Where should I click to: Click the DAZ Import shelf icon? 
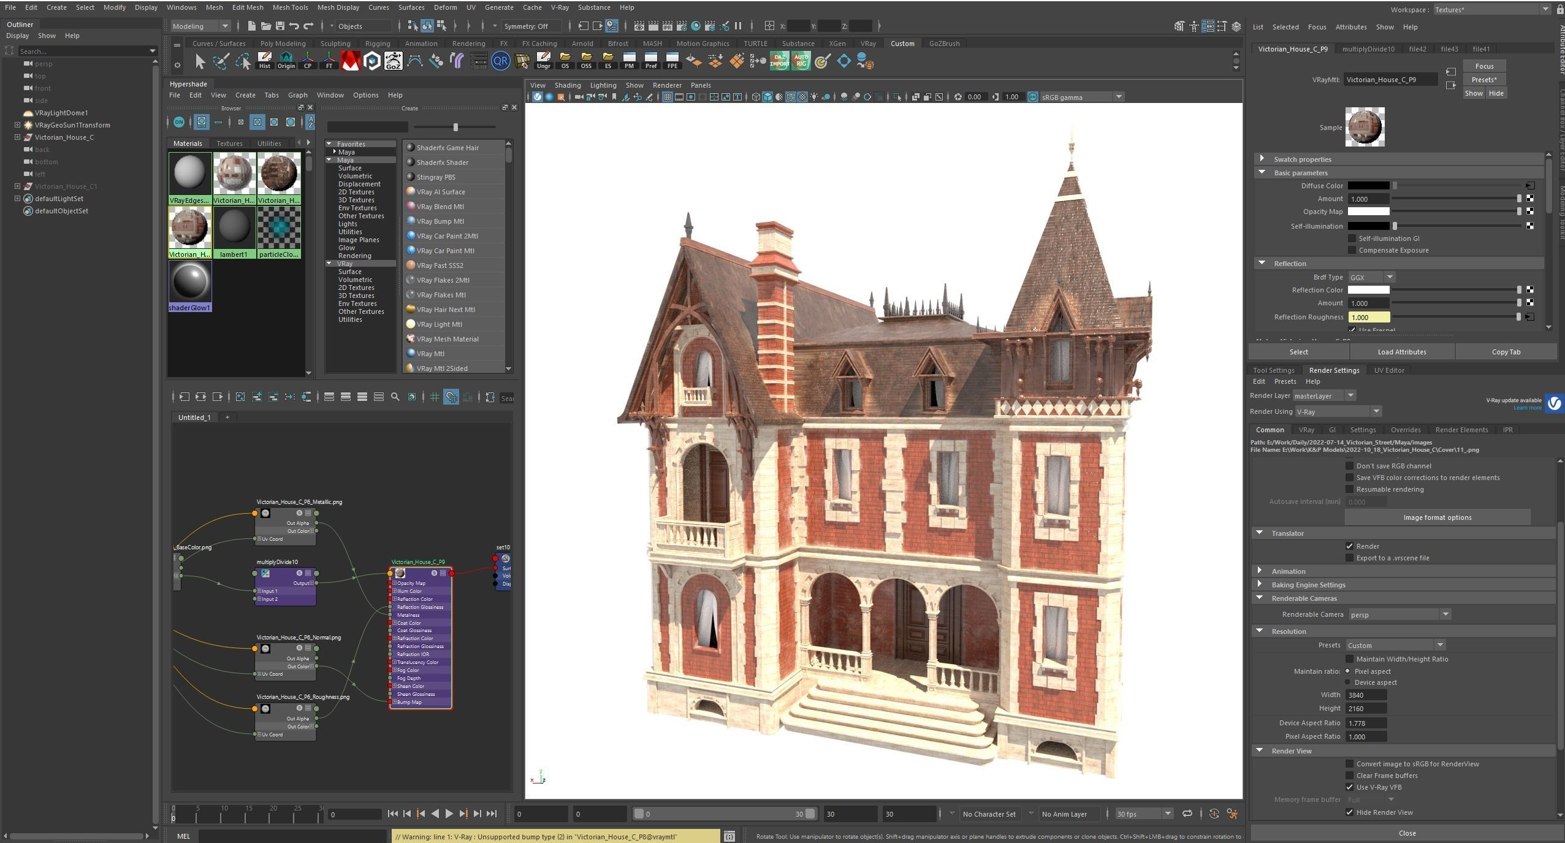779,61
